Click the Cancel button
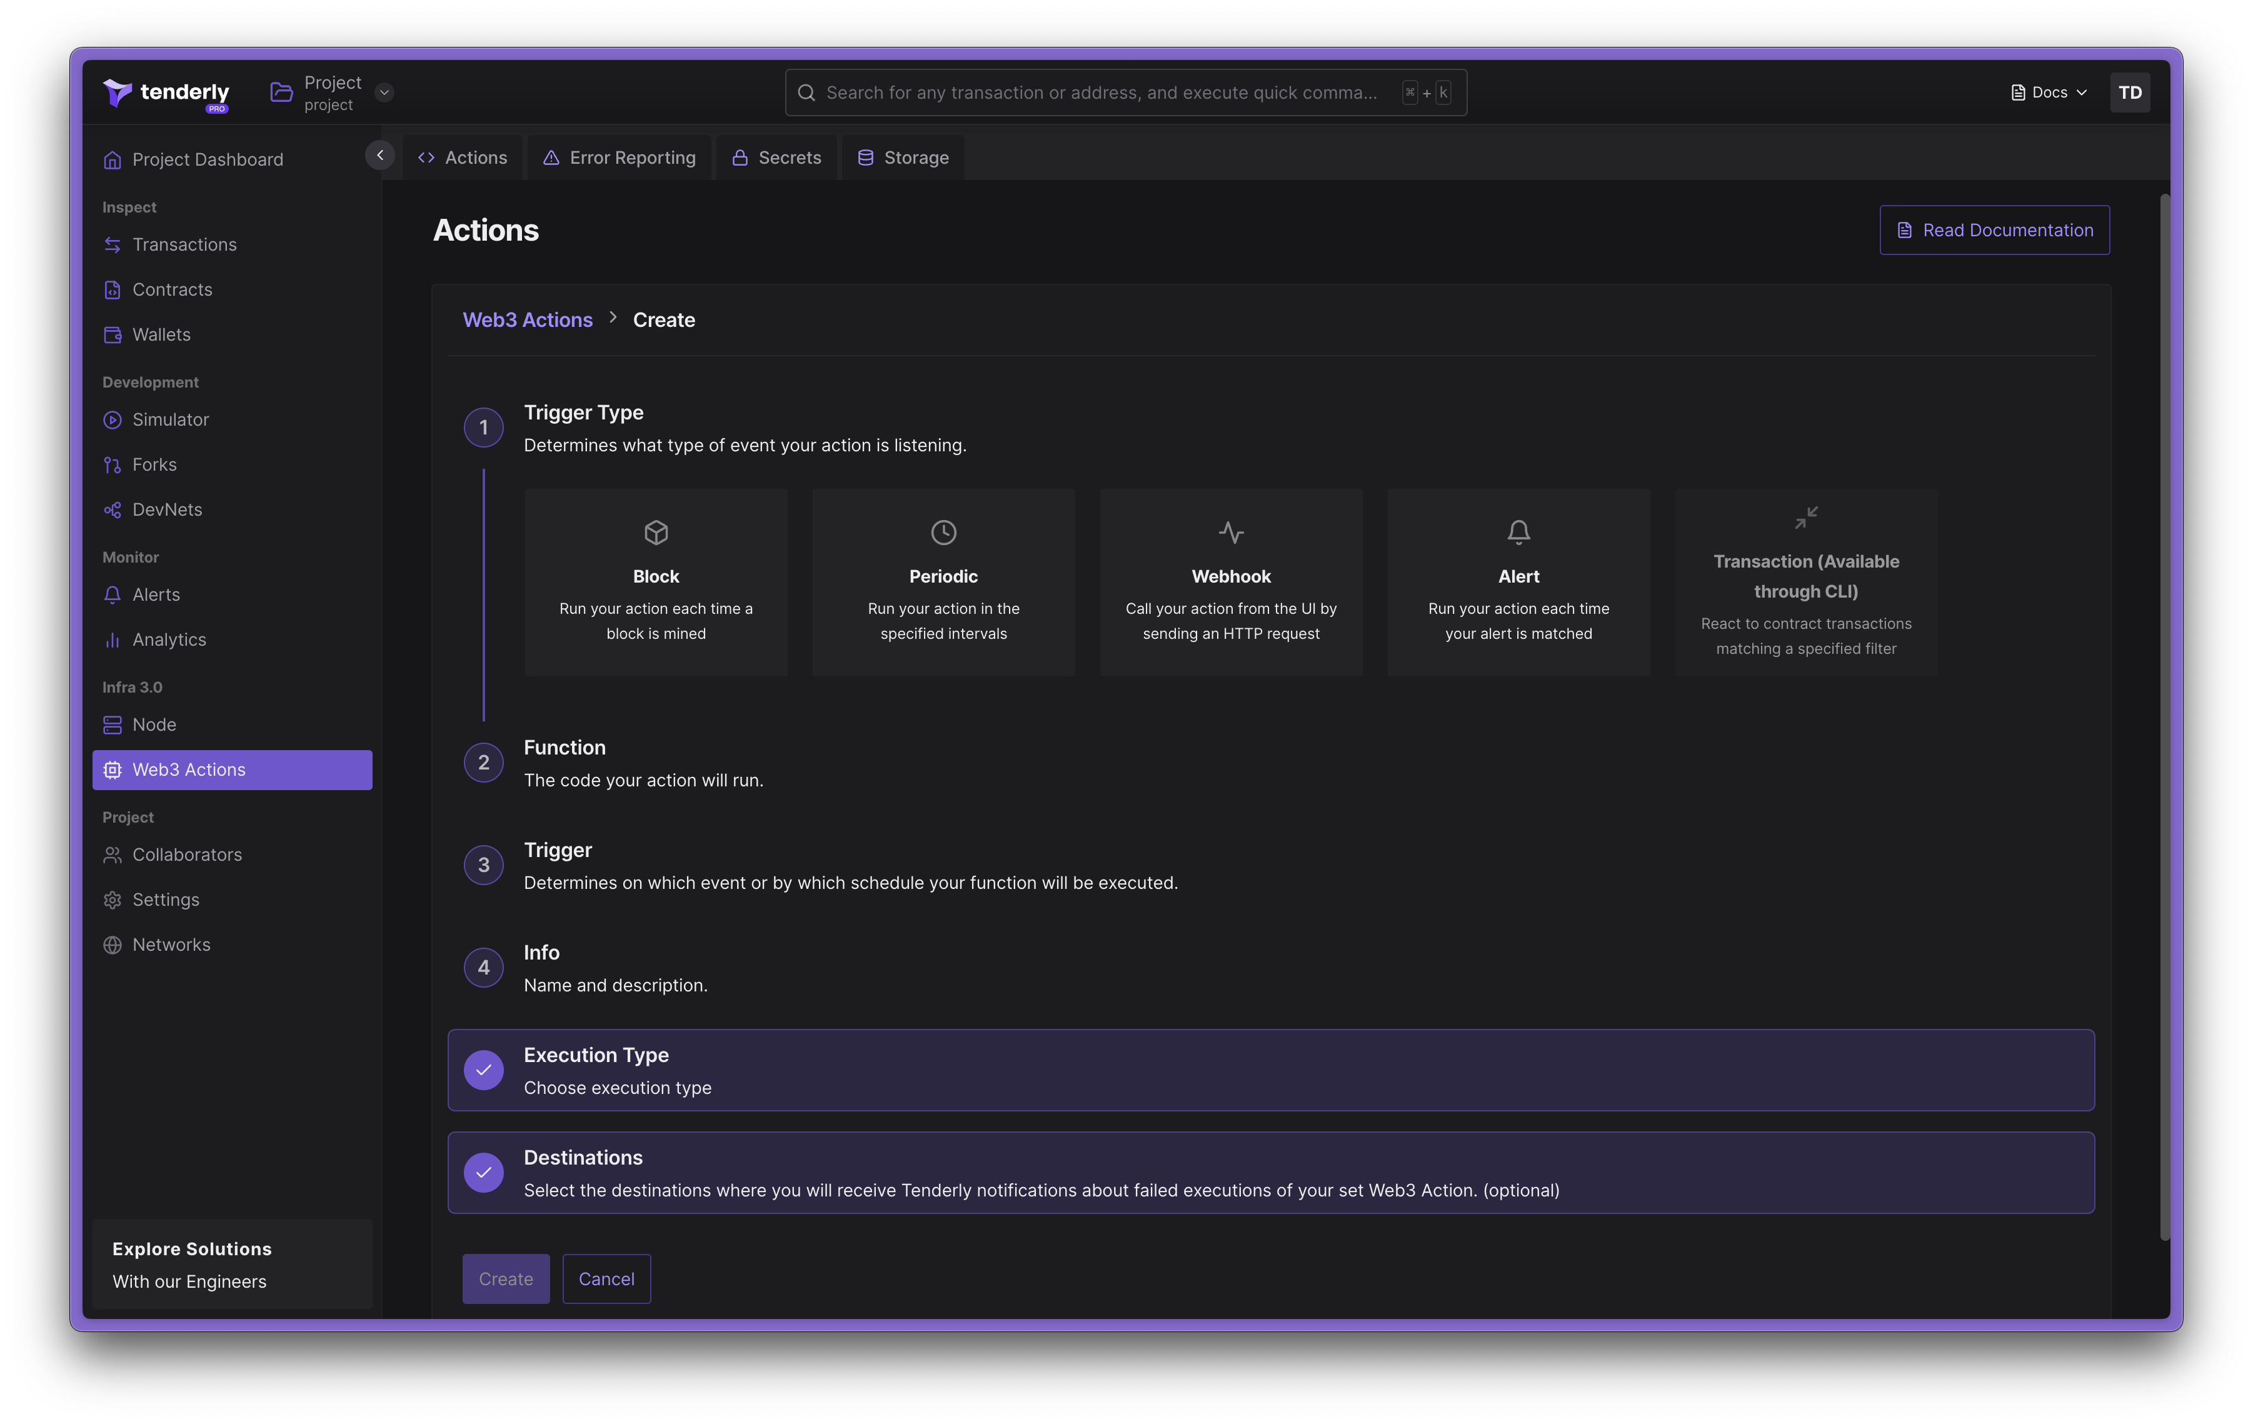The width and height of the screenshot is (2253, 1424). (606, 1279)
